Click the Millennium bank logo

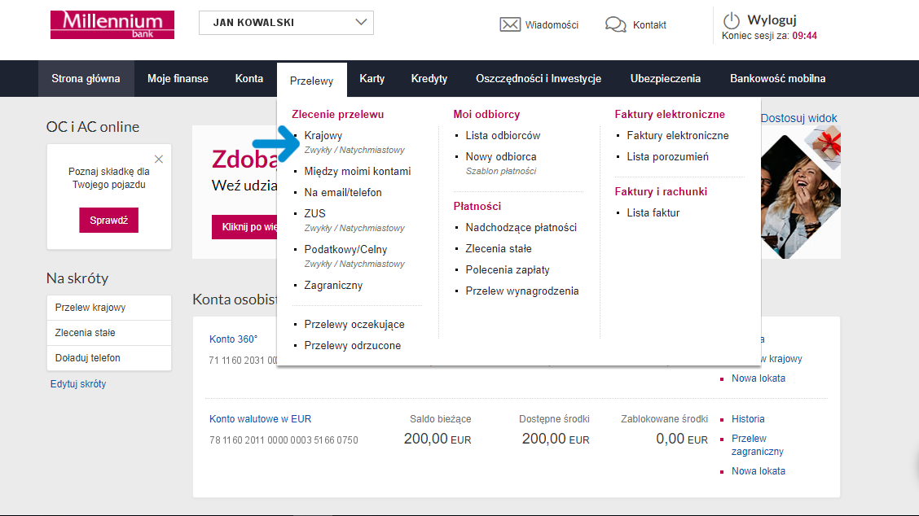coord(112,24)
